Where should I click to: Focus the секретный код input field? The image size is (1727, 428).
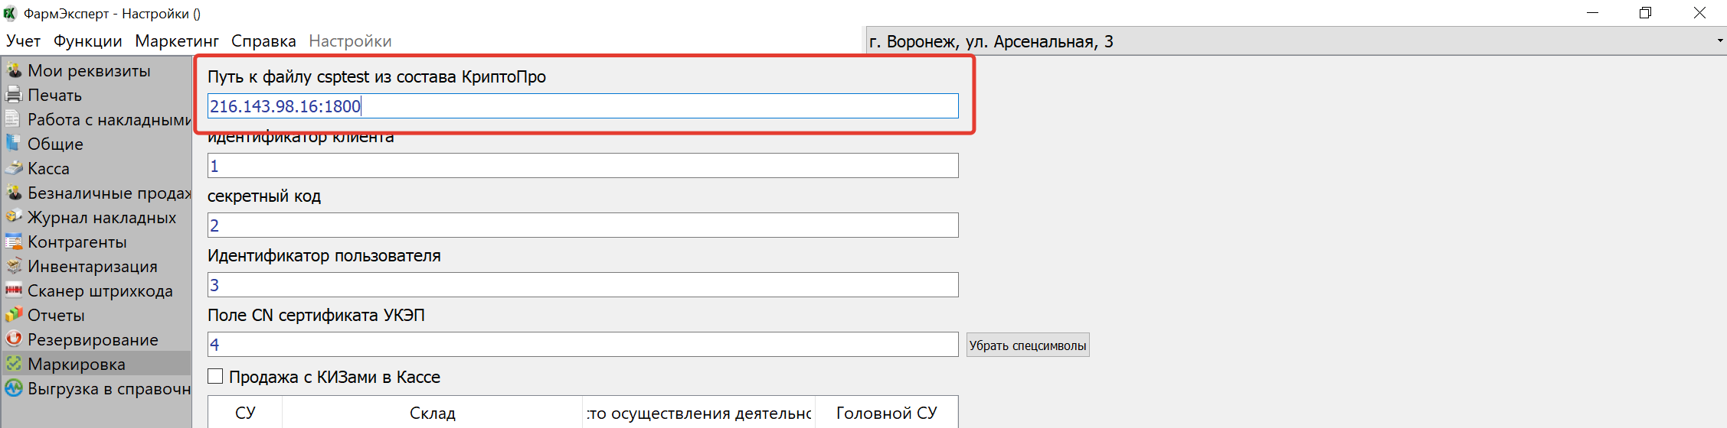[582, 225]
